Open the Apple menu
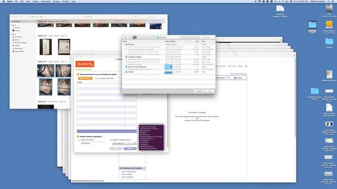The image size is (337, 189). point(4,1)
